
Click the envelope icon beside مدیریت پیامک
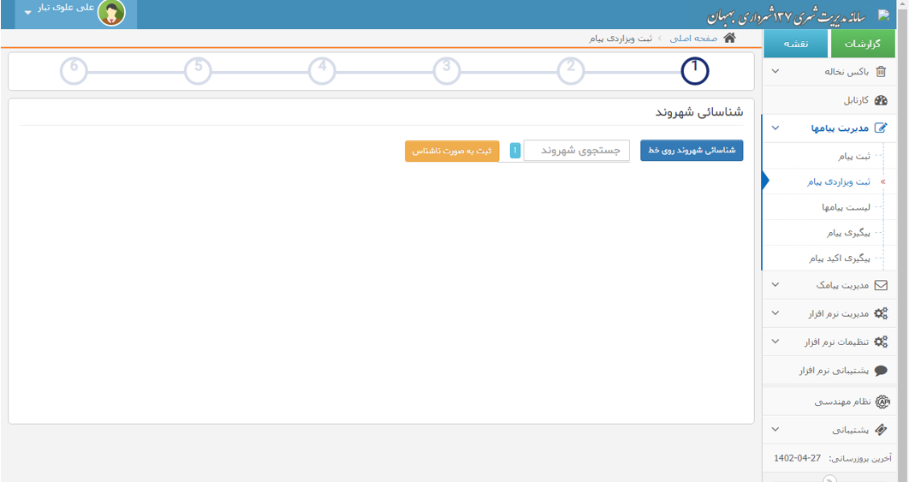pos(881,285)
